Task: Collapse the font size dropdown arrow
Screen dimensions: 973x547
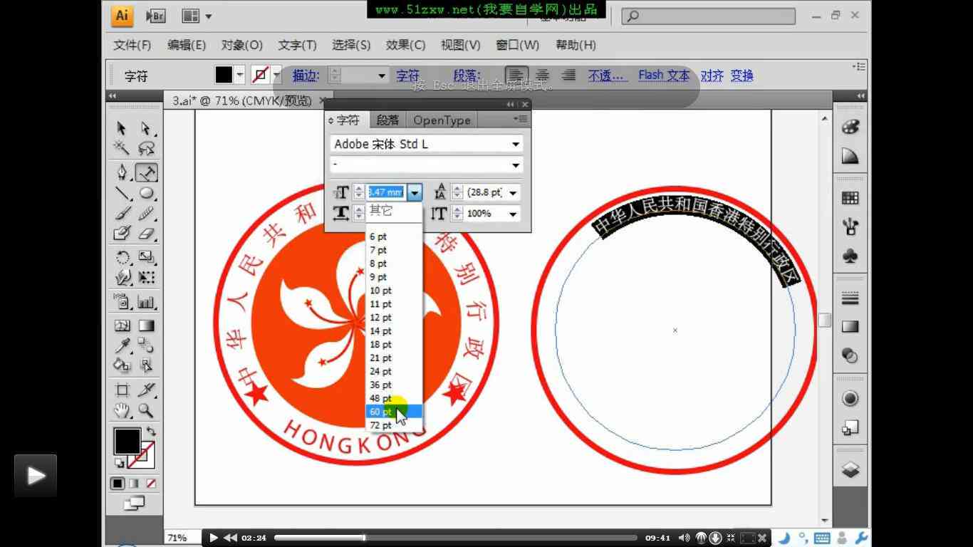Action: (x=415, y=192)
